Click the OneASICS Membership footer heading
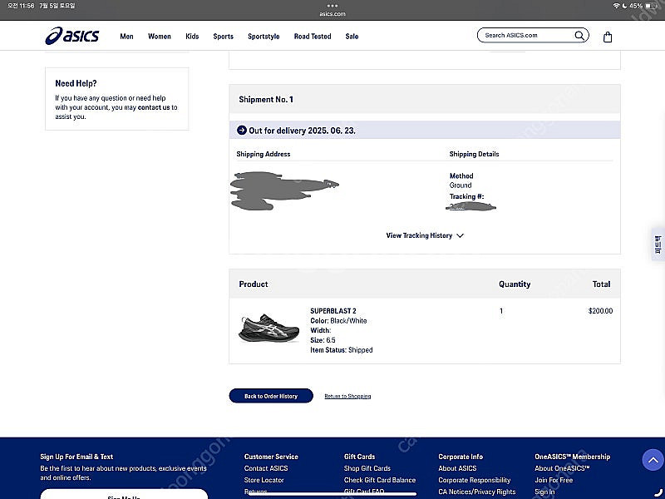 pos(573,457)
